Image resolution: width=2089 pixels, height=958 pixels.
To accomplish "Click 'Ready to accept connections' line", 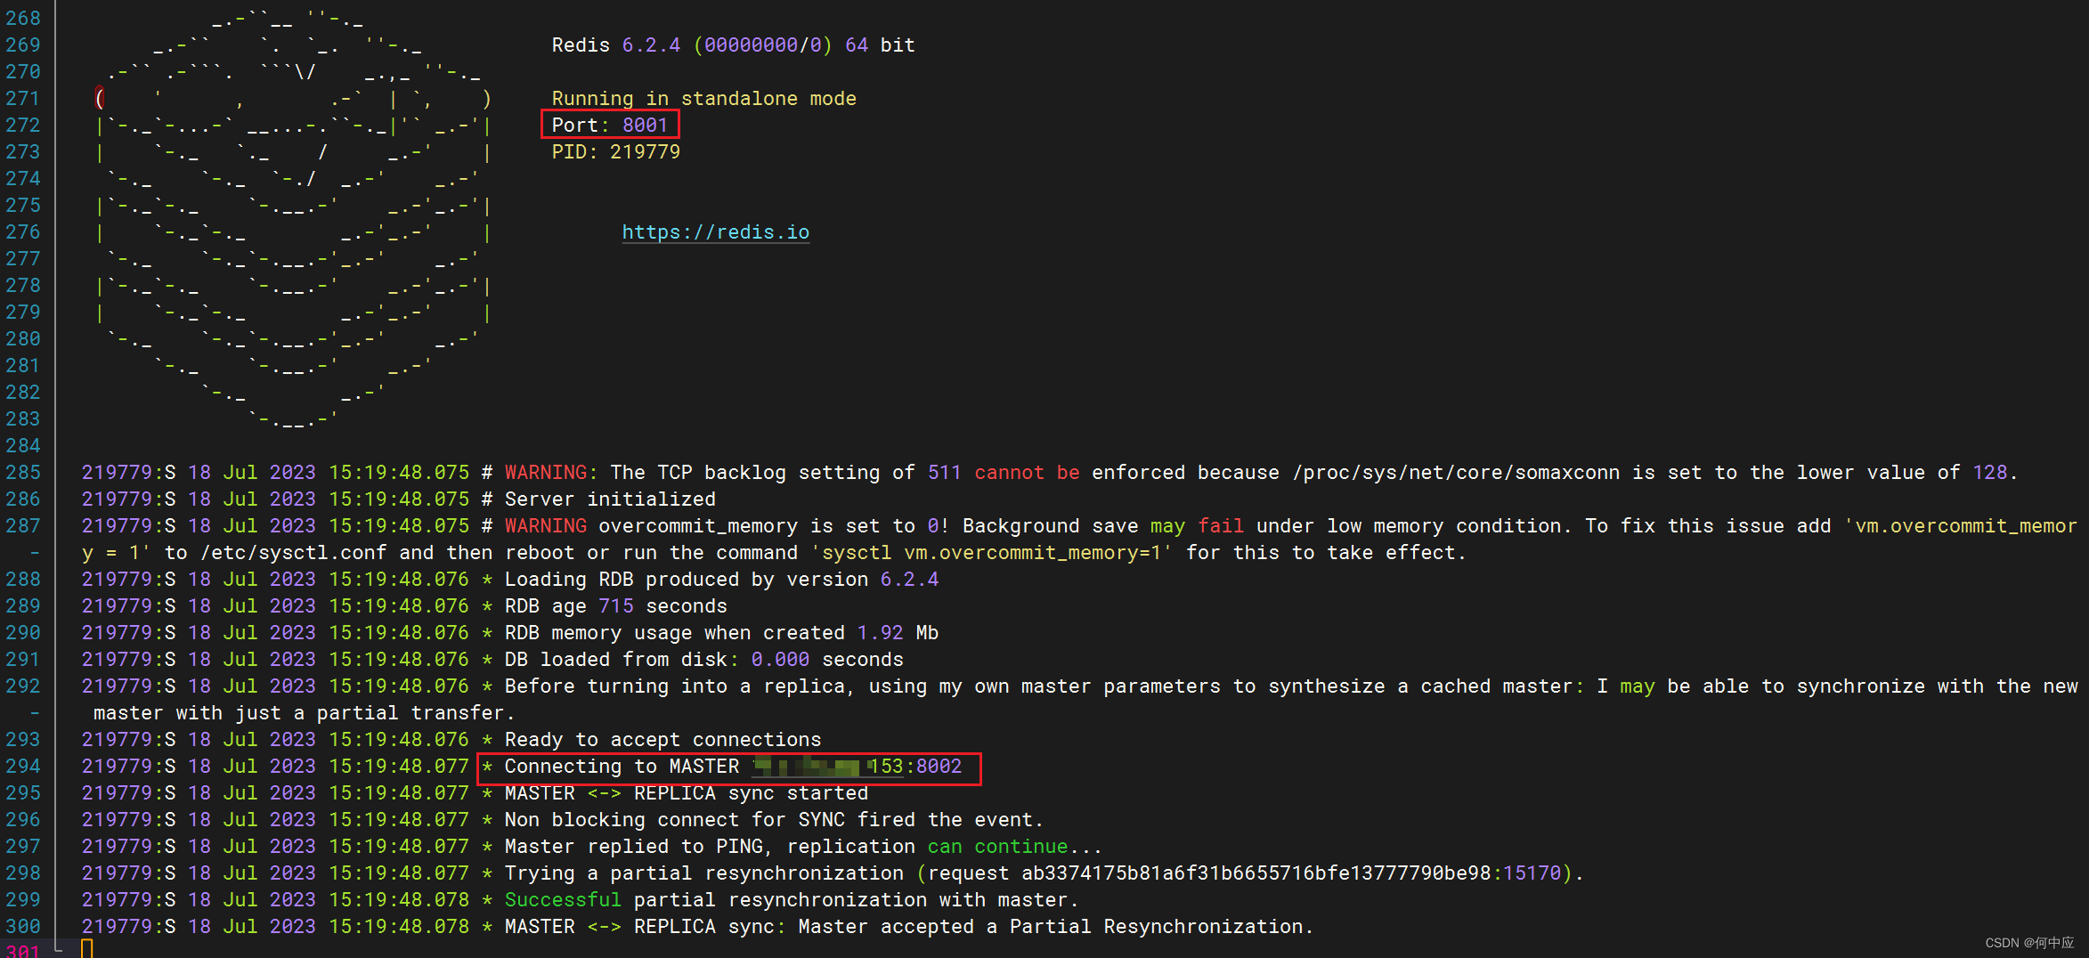I will coord(662,740).
